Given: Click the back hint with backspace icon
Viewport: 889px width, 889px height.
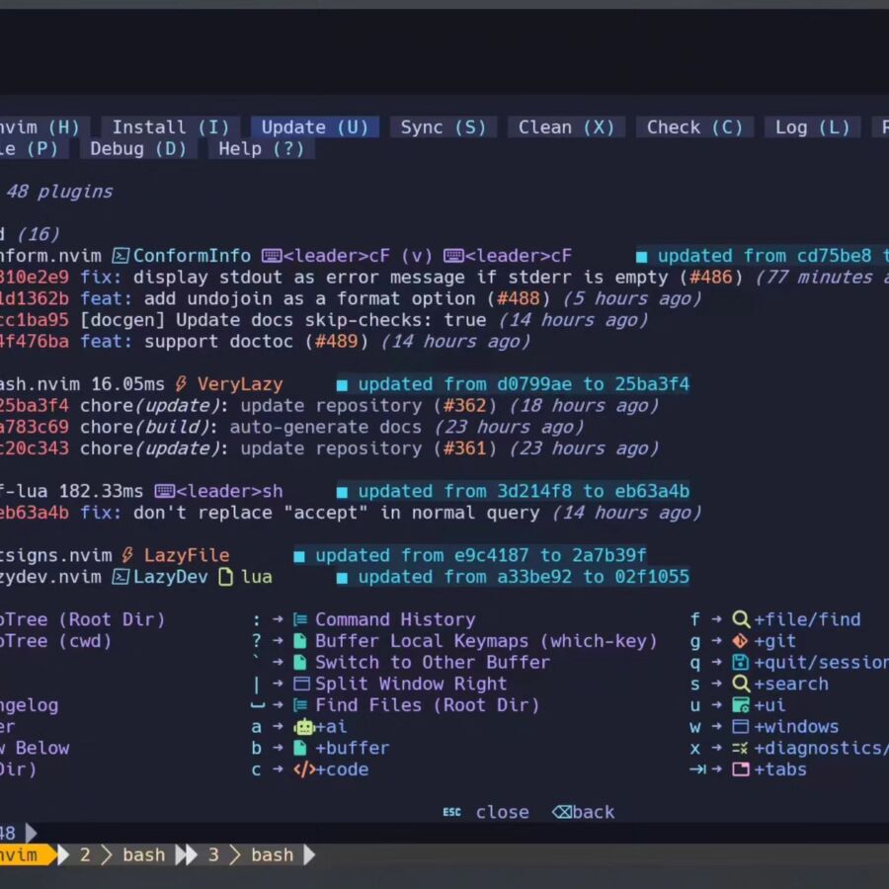Looking at the screenshot, I should click(584, 813).
